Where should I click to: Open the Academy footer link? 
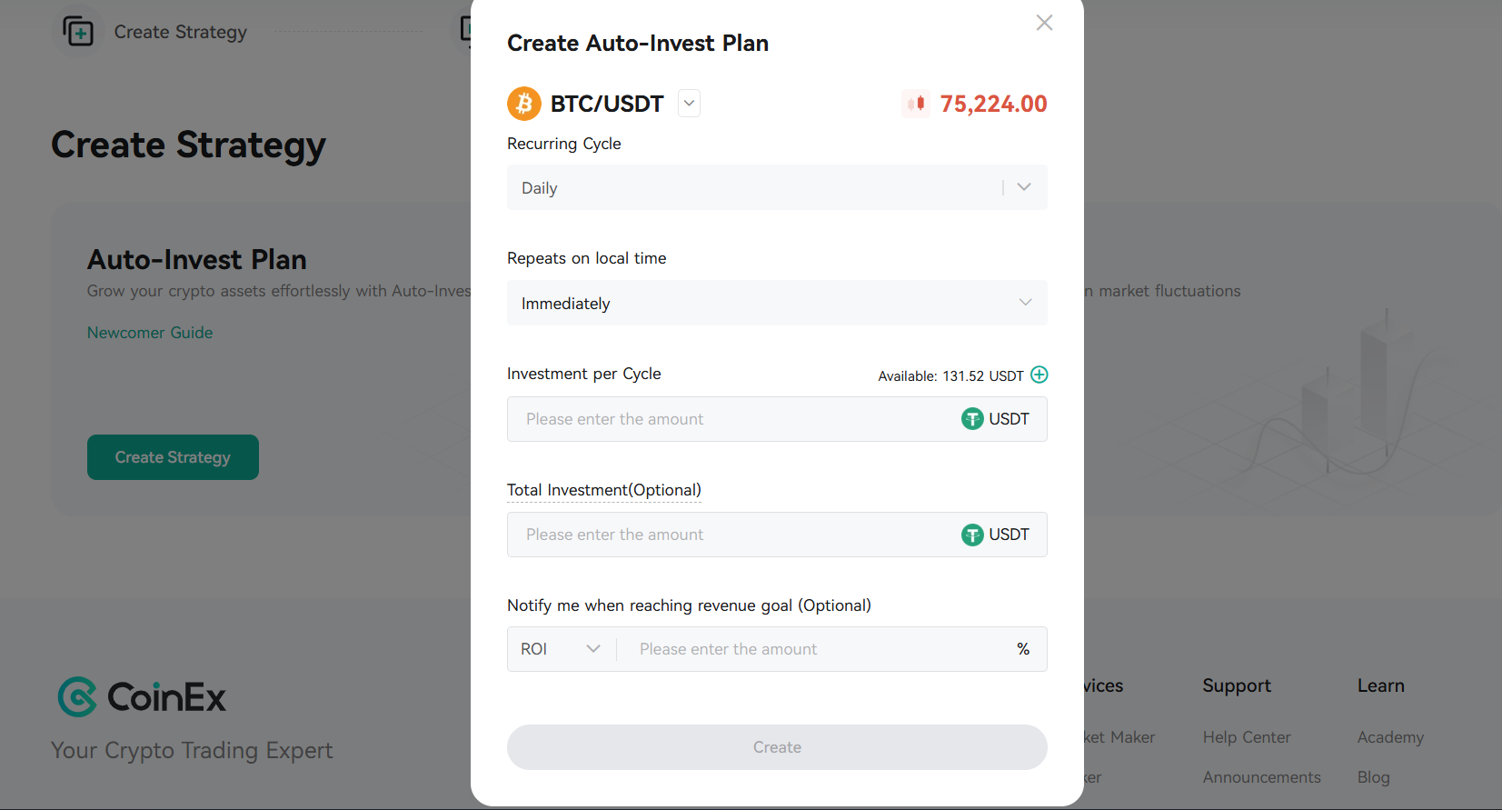[x=1390, y=737]
